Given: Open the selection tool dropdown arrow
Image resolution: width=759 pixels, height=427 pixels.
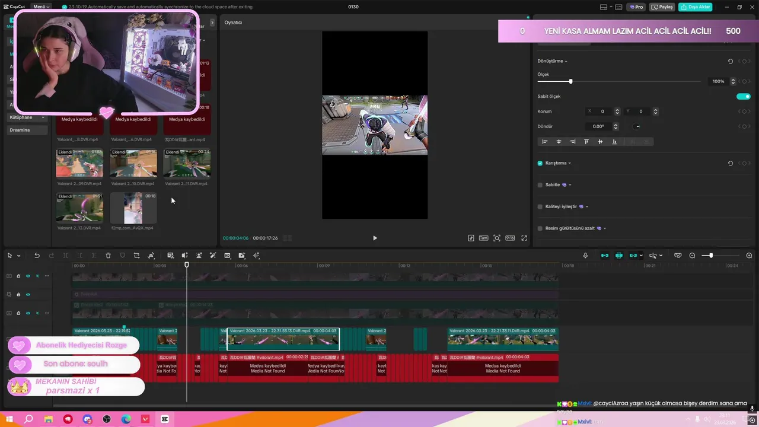Looking at the screenshot, I should click(19, 256).
